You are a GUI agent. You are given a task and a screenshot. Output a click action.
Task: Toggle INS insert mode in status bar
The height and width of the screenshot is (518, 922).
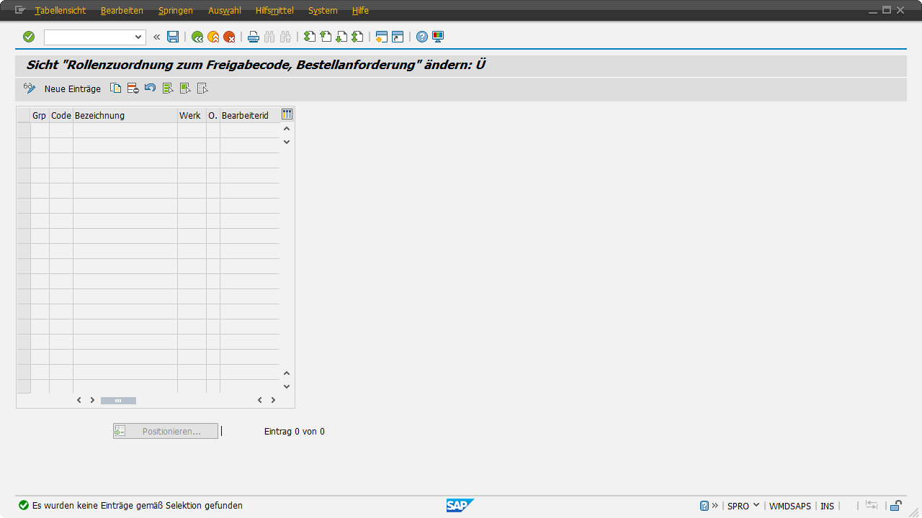827,506
